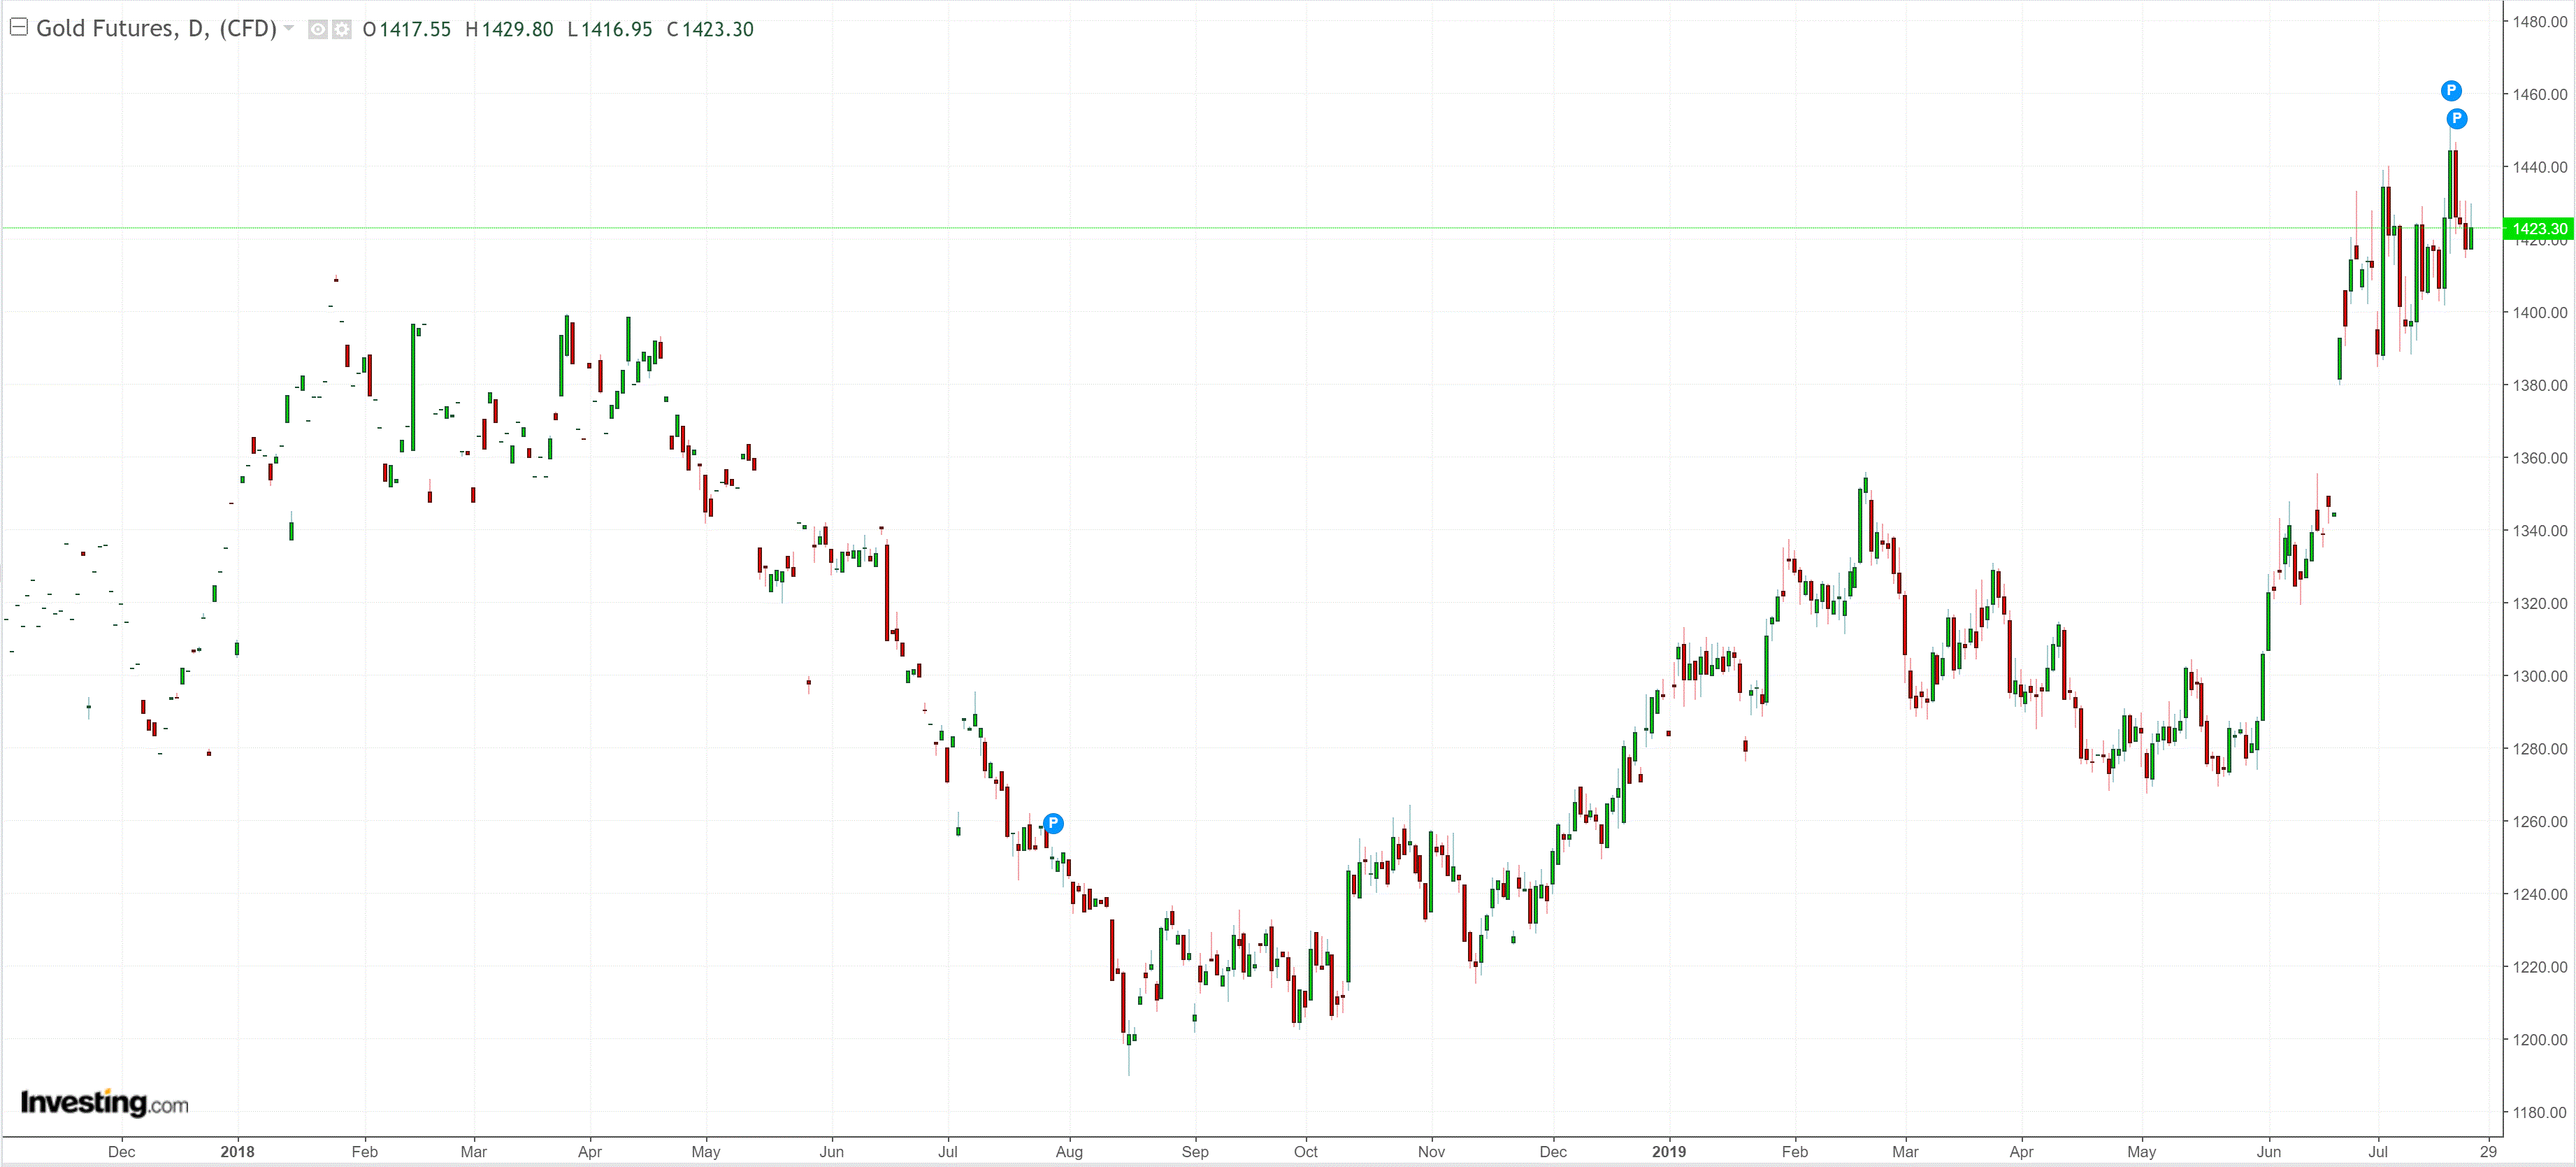The image size is (2576, 1167).
Task: Collapse the legend with the minus box
Action: click(x=18, y=27)
